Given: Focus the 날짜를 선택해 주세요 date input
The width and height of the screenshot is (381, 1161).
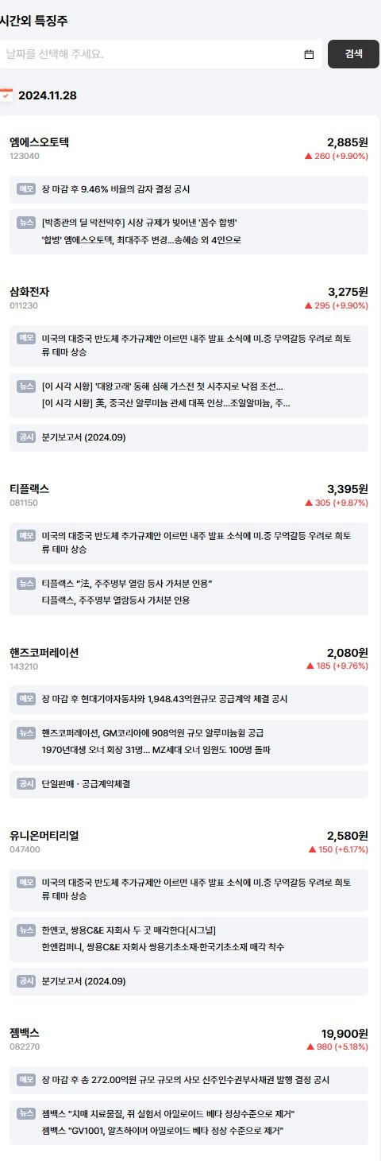Looking at the screenshot, I should click(x=161, y=54).
